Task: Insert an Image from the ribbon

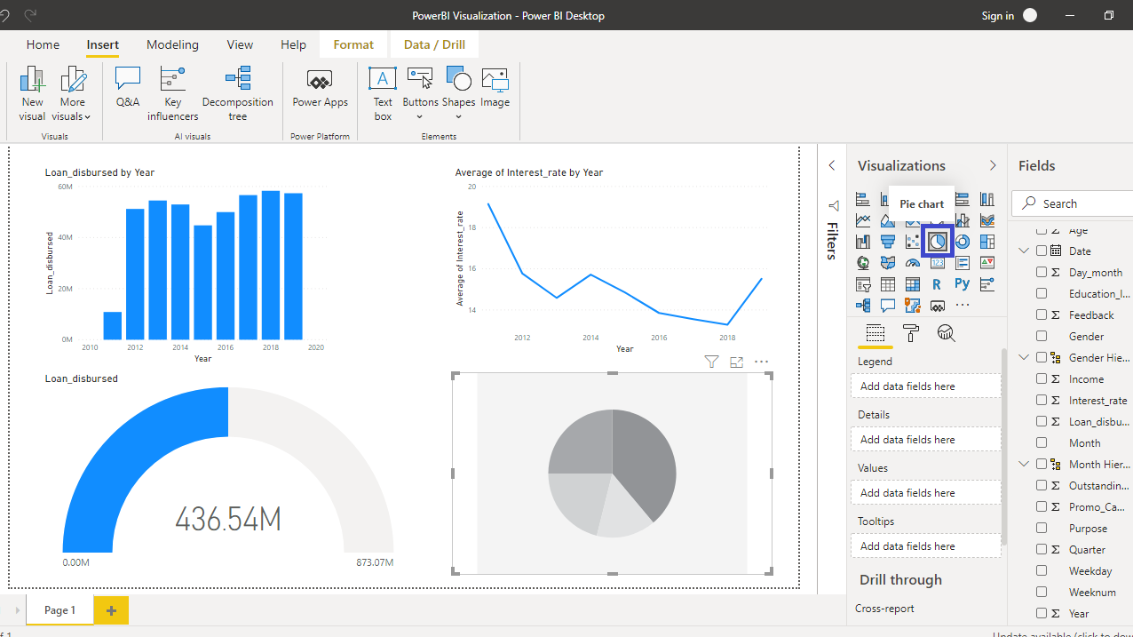Action: coord(495,88)
